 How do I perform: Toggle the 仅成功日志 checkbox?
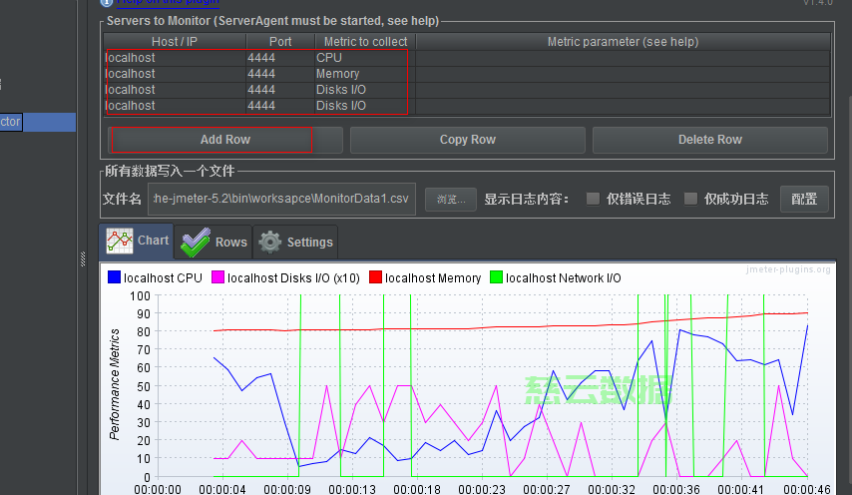pyautogui.click(x=690, y=199)
